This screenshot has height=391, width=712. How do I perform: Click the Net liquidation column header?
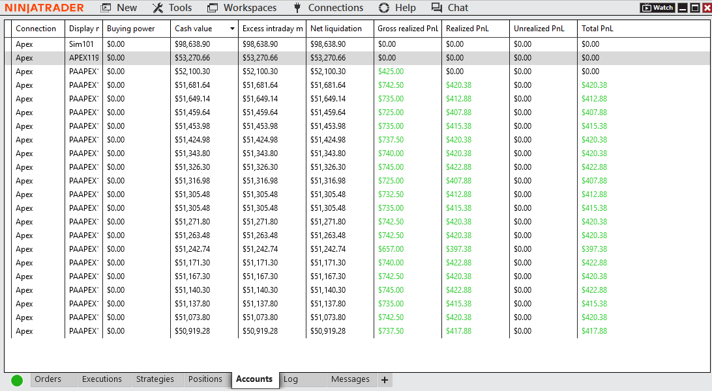340,29
